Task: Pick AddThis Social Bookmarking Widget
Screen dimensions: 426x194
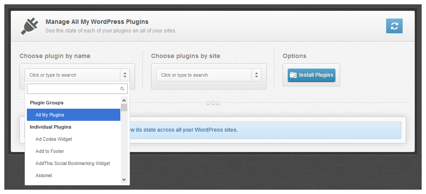Action: tap(73, 163)
